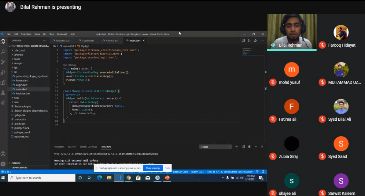Switch to DEBUG CONSOLE panel tab
This screenshot has width=365, height=196.
89,147
